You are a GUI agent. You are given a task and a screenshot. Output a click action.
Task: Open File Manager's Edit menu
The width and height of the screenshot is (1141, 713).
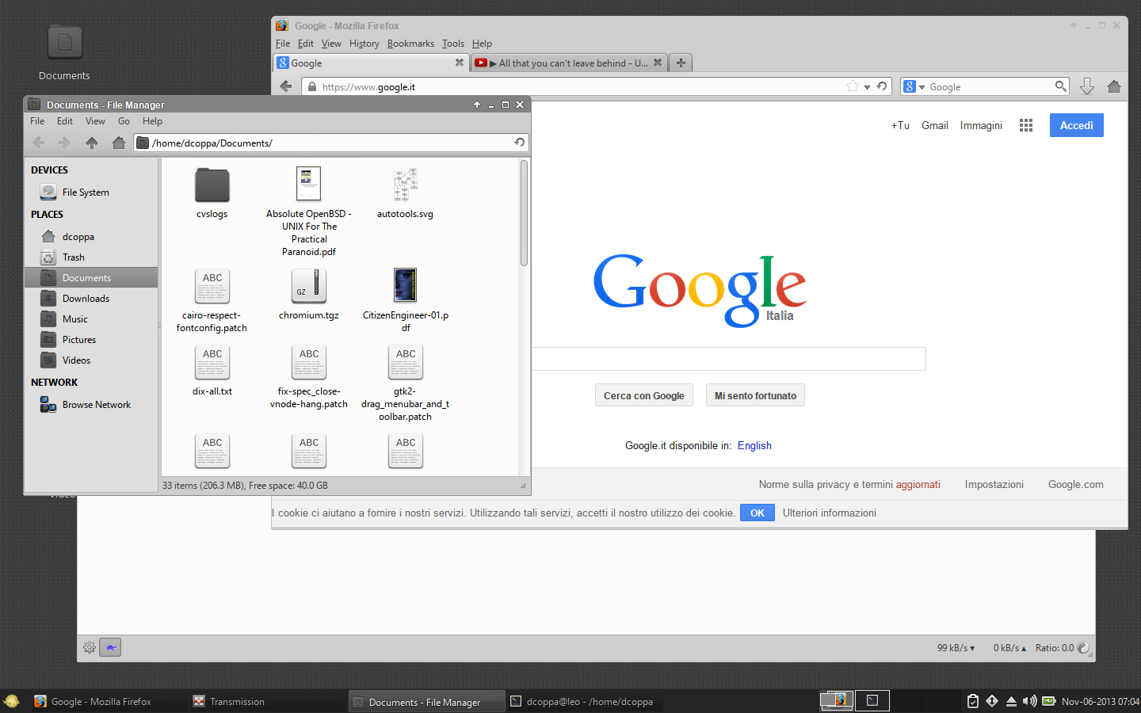(65, 121)
